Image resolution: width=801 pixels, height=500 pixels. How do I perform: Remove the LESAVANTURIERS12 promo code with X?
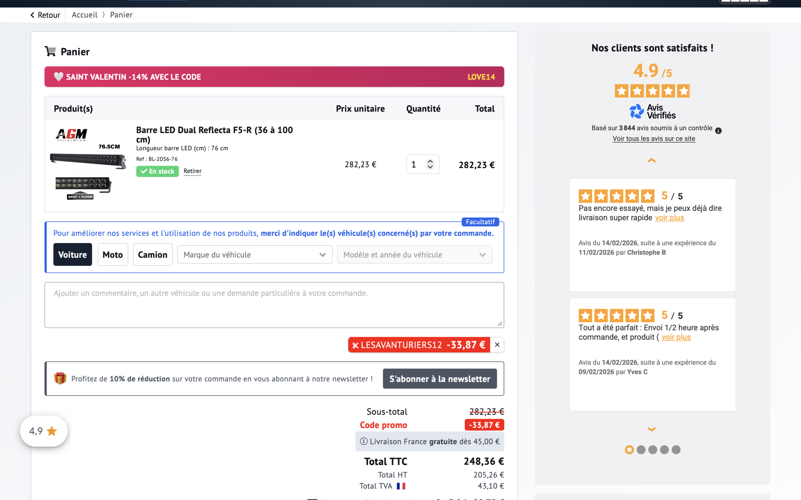tap(497, 345)
